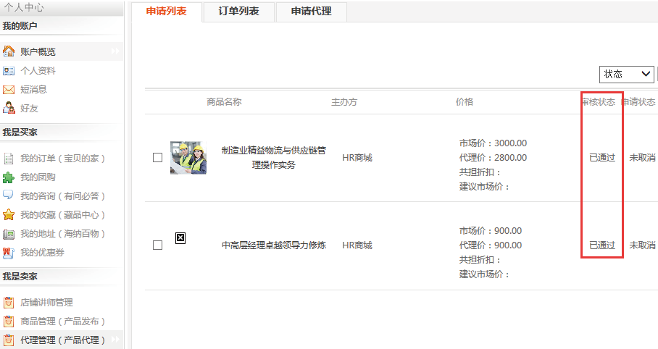Open 商品管理（产品发布）in seller menu
Viewport: 658px width, 349px height.
63,321
